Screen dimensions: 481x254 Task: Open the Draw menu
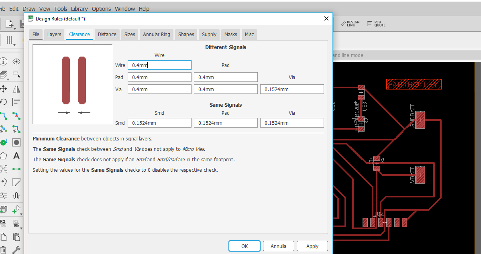(x=29, y=9)
